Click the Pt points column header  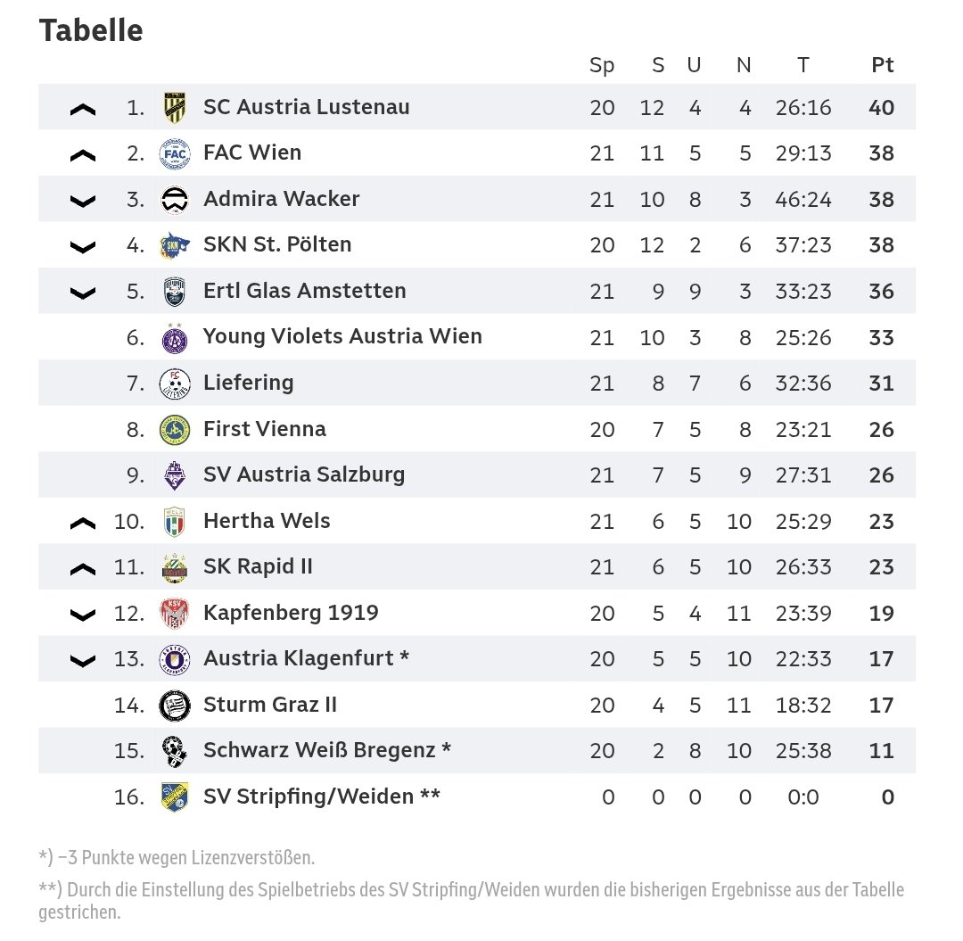point(882,65)
